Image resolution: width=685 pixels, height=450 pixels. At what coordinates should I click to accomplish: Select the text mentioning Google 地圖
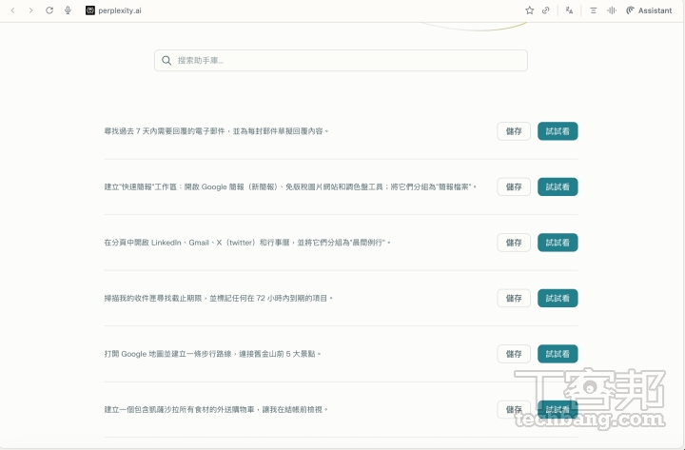pyautogui.click(x=212, y=354)
